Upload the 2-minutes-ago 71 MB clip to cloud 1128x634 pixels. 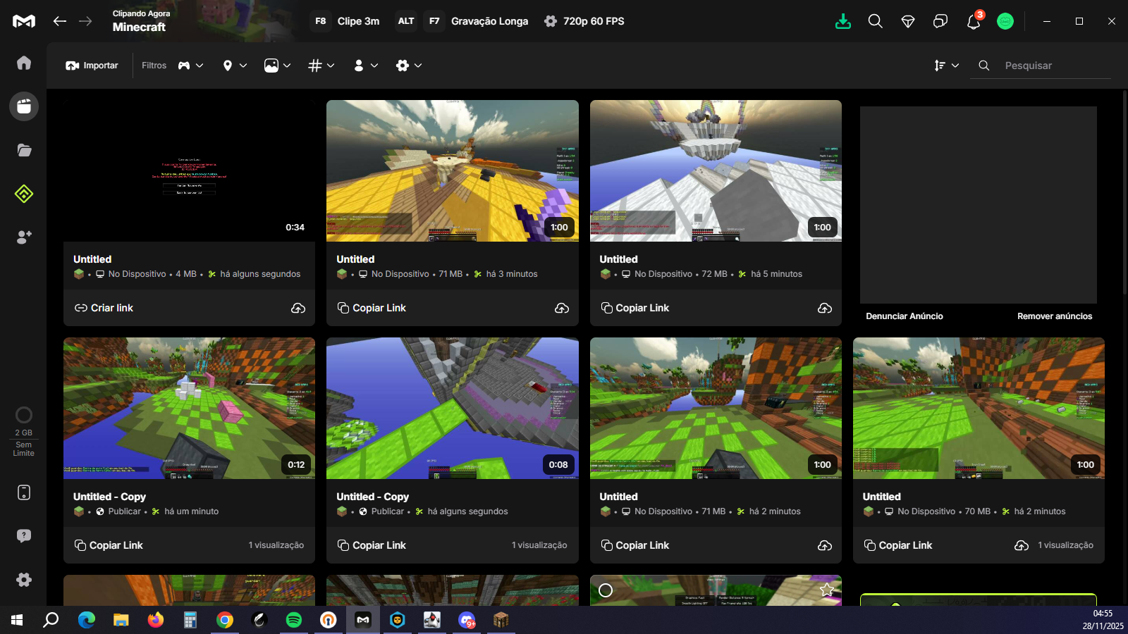[825, 545]
